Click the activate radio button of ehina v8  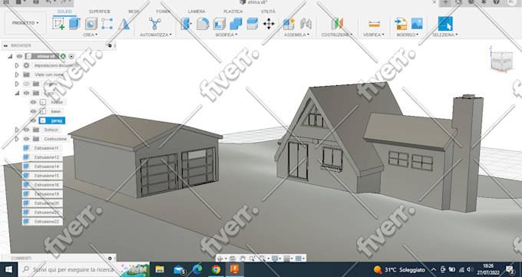click(71, 56)
